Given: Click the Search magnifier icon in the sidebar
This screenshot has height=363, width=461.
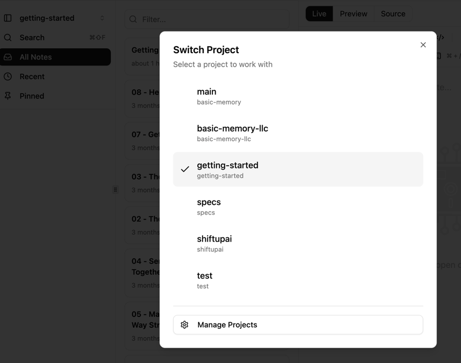Looking at the screenshot, I should [x=8, y=37].
